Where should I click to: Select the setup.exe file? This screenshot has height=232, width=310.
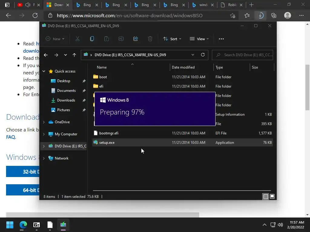(107, 143)
